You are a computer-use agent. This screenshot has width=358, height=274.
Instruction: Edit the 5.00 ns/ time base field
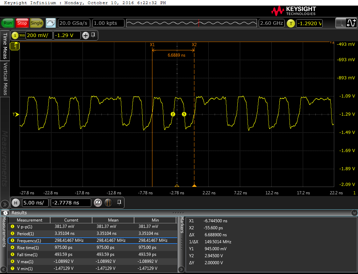point(35,203)
